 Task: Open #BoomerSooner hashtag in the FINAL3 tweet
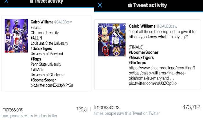tap(143, 52)
